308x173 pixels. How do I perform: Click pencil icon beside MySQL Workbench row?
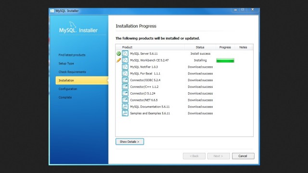pyautogui.click(x=119, y=60)
